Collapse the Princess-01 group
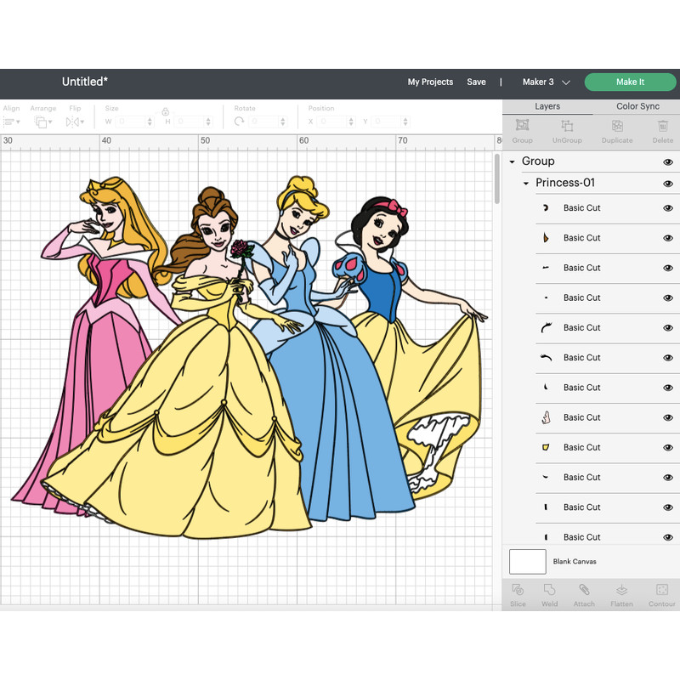The width and height of the screenshot is (680, 680). [x=525, y=183]
